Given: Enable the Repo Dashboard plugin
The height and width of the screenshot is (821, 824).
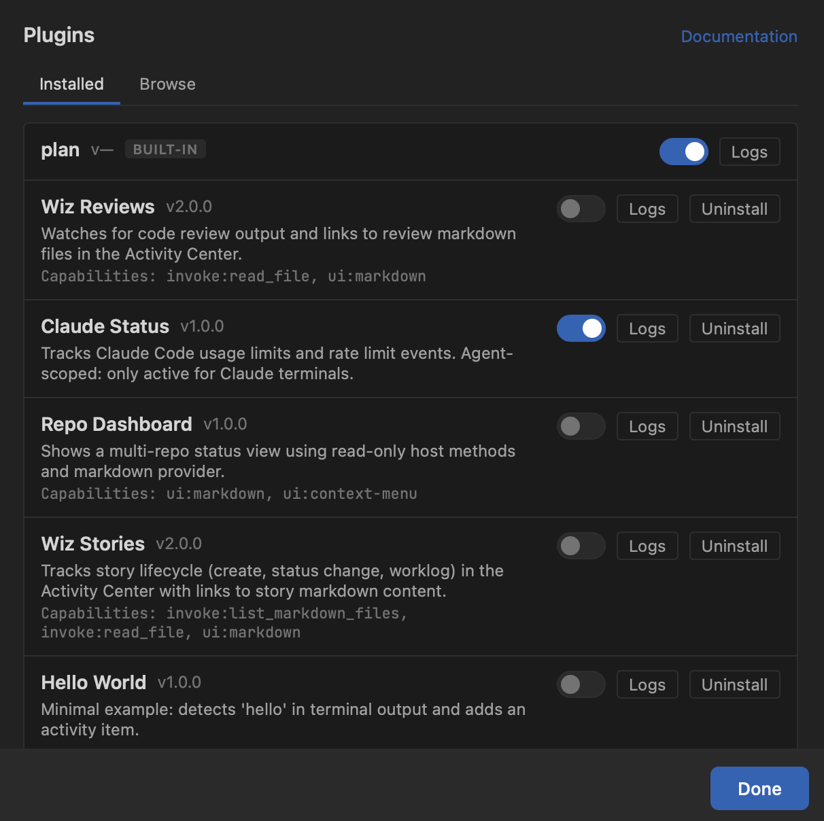Looking at the screenshot, I should point(581,426).
